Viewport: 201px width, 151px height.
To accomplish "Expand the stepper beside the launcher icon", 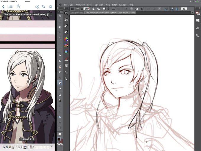I will (82, 9).
